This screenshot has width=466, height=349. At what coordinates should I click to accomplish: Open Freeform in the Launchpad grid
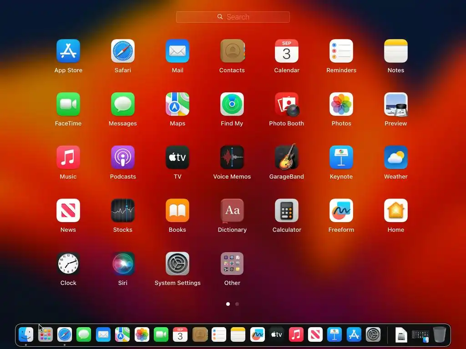341,210
